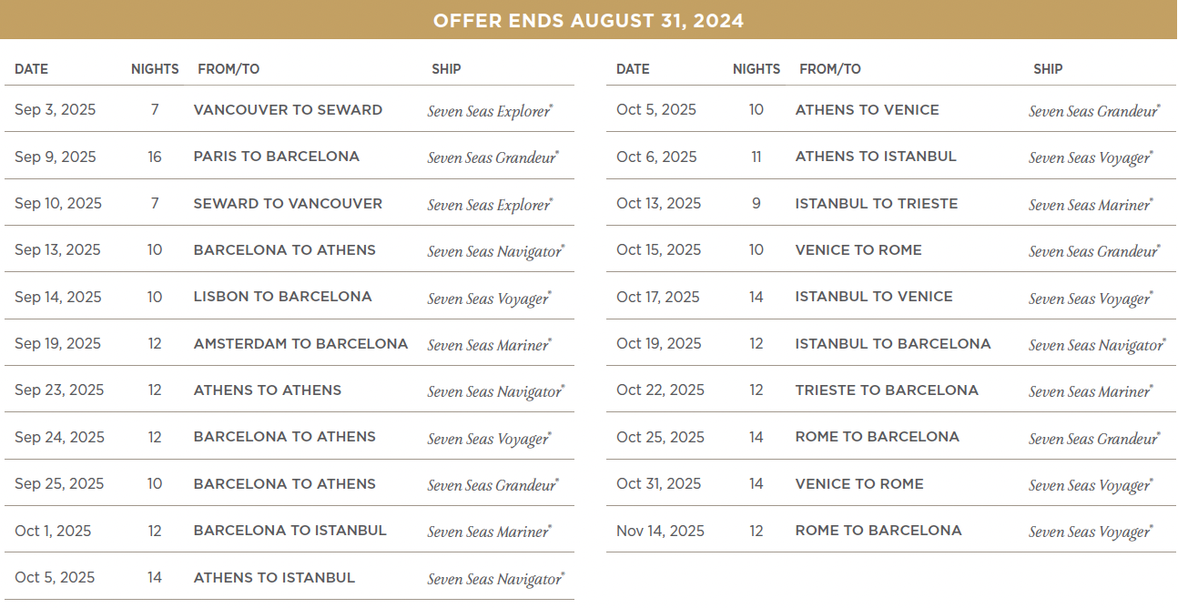Click the Athens to Venice route
Viewport: 1178px width, 608px height.
click(867, 110)
